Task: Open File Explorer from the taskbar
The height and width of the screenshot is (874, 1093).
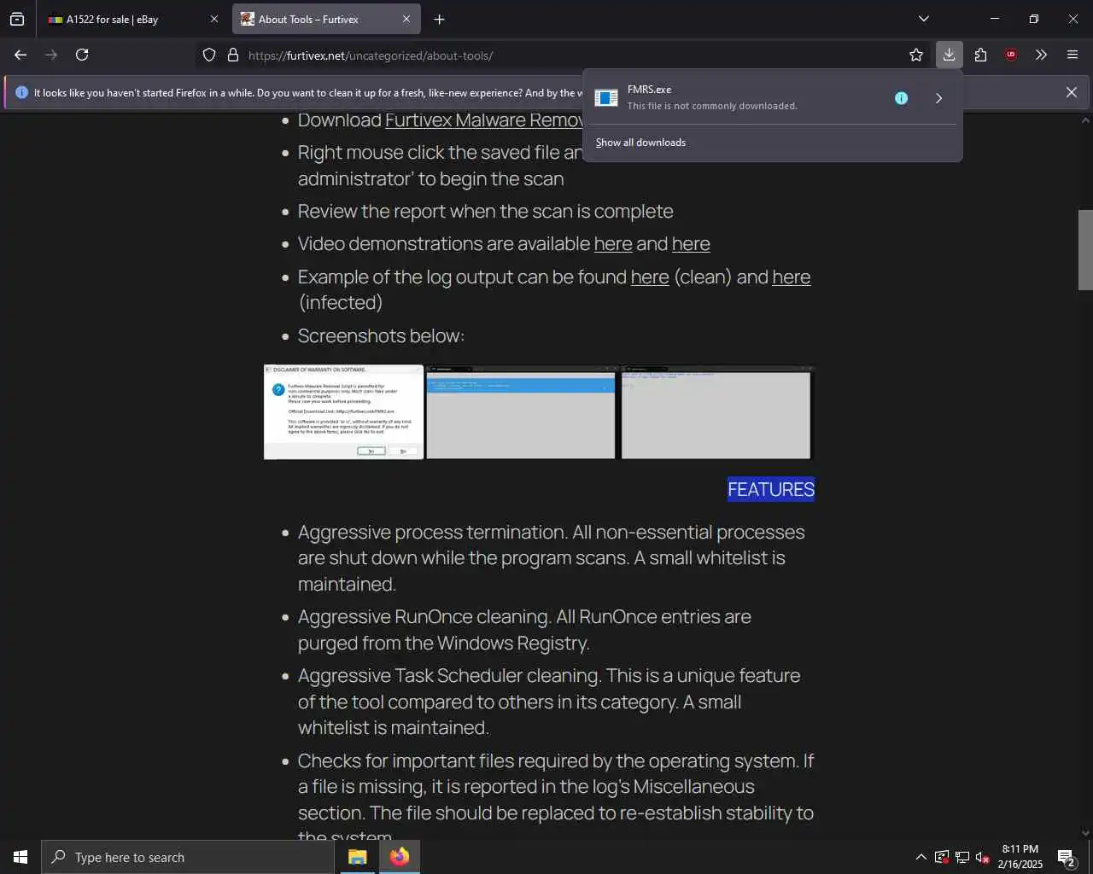Action: (x=357, y=857)
